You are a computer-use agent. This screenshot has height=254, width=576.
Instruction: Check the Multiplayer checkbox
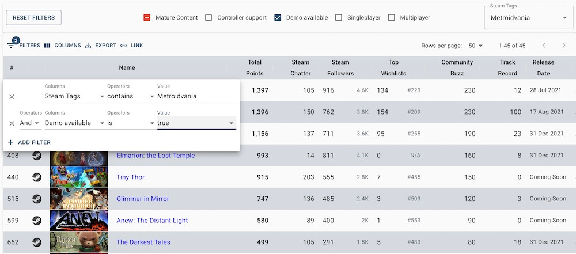[392, 18]
